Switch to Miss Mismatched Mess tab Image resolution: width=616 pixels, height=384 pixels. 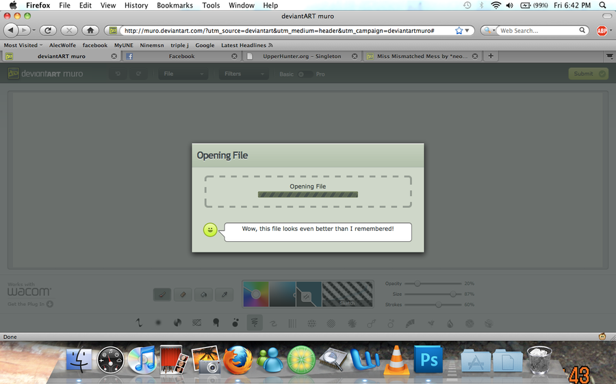pyautogui.click(x=422, y=56)
